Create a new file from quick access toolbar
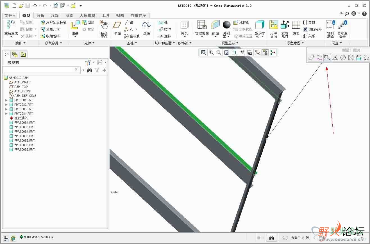 coord(14,6)
